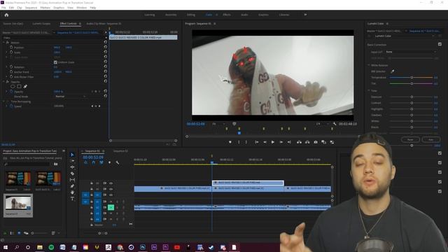Select the Pen tool in the timeline toolbox

[x=72, y=186]
